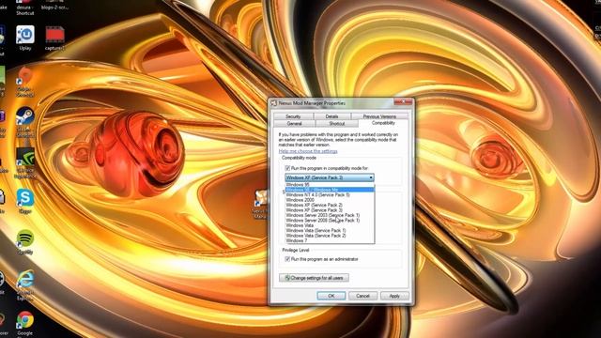Switch to the Details tab

(x=331, y=116)
